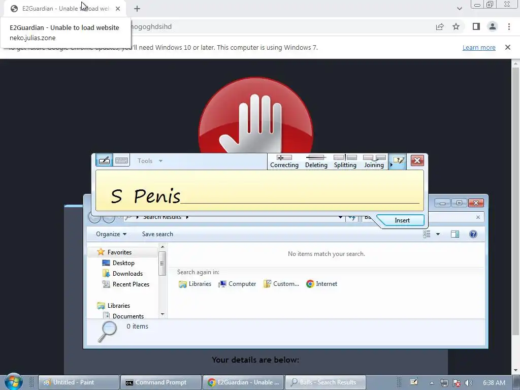Switch to E2Guardian Chrome taskbar button
Viewport: 520px width, 390px height.
243,382
